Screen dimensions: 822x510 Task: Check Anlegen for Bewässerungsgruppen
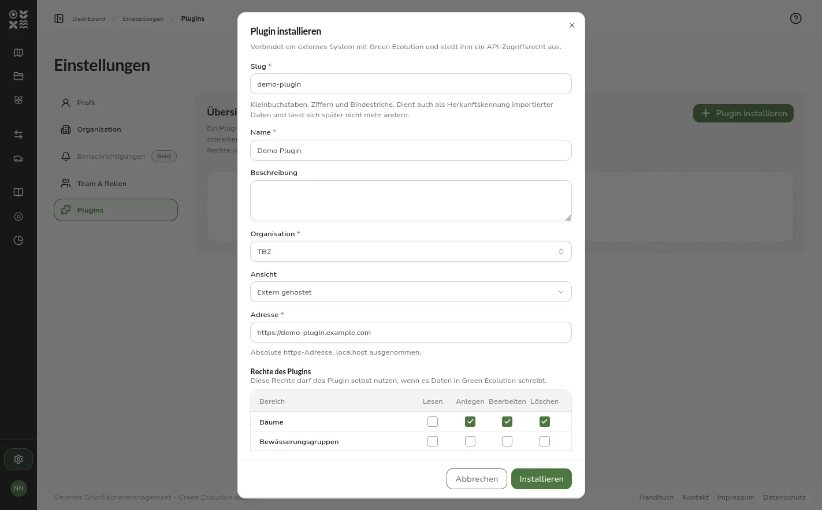click(470, 441)
